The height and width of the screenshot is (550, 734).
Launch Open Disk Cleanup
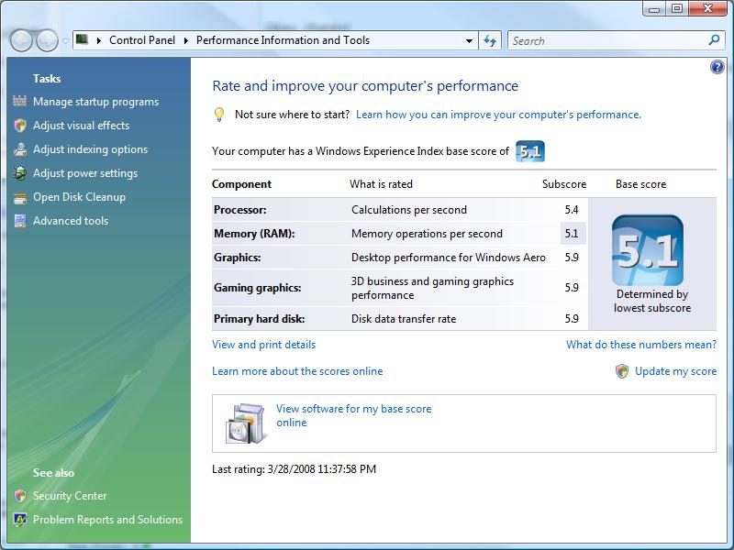tap(79, 197)
